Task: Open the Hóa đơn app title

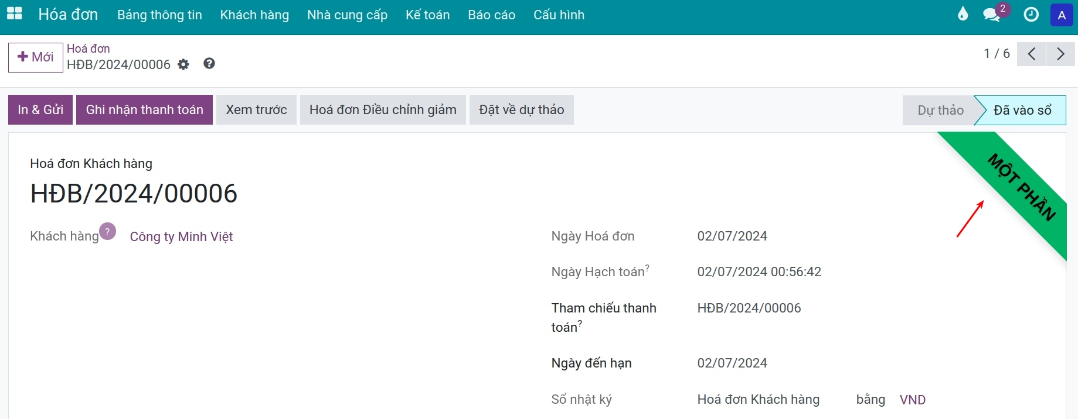Action: (x=68, y=15)
